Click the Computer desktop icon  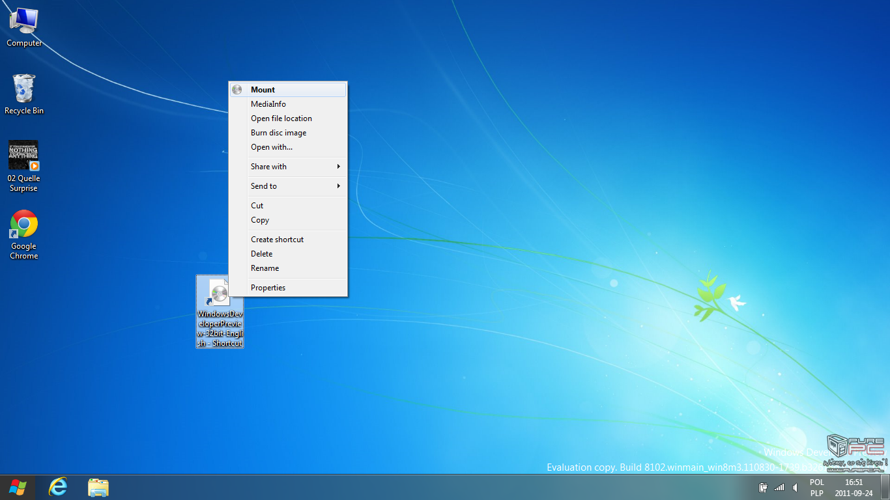click(24, 27)
